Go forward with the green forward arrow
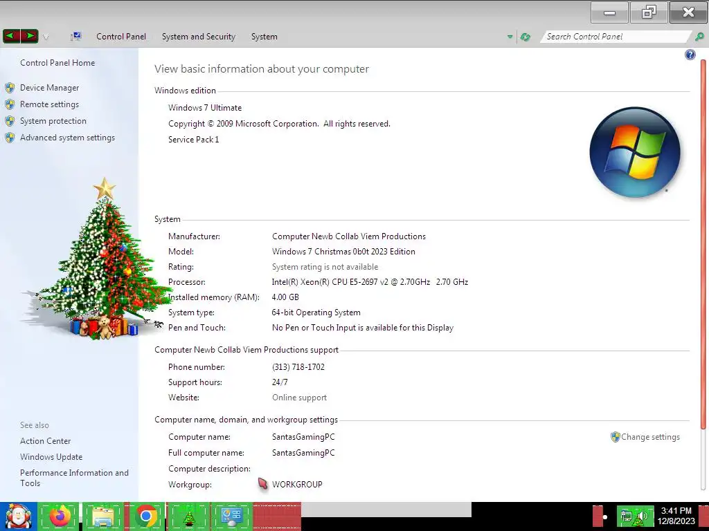 coord(29,36)
